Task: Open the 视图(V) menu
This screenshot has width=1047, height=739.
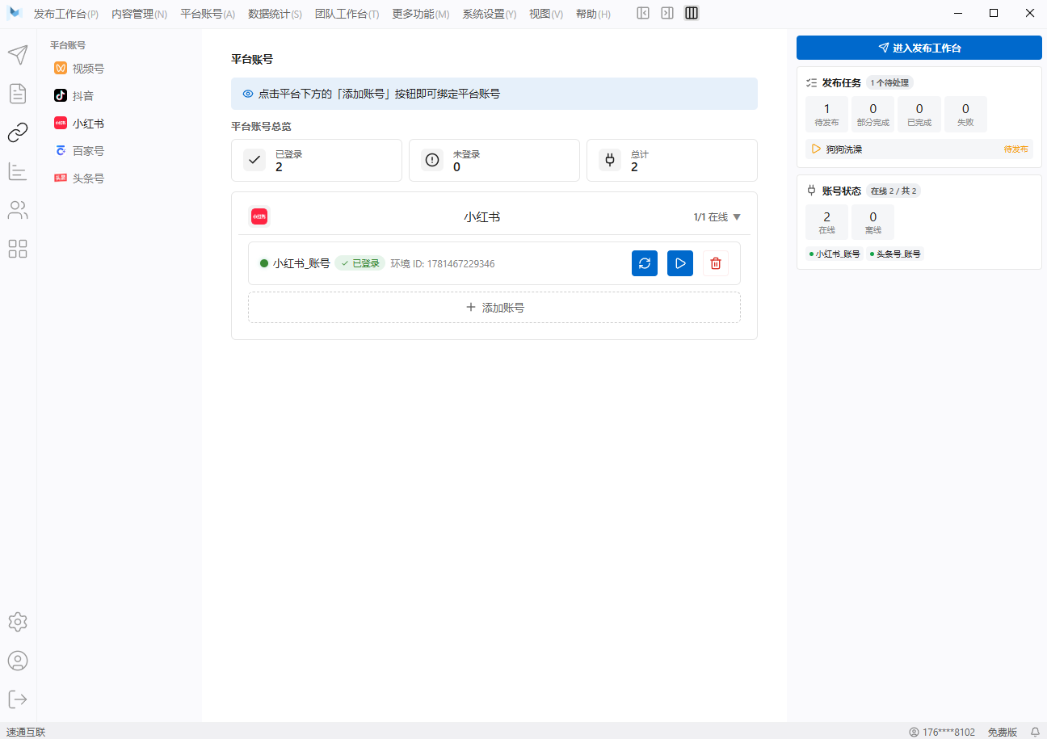Action: [546, 14]
